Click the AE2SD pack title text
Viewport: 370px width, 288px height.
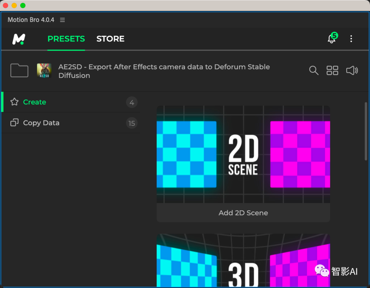[x=164, y=71]
